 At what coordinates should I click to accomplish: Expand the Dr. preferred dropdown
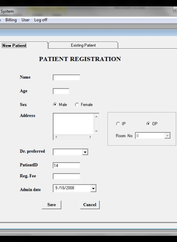pos(85,152)
